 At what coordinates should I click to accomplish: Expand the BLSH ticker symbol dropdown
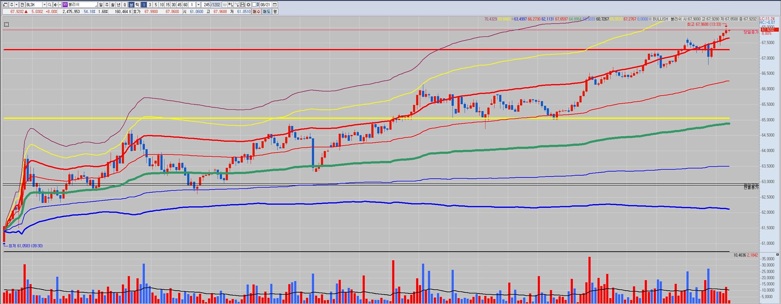point(44,4)
